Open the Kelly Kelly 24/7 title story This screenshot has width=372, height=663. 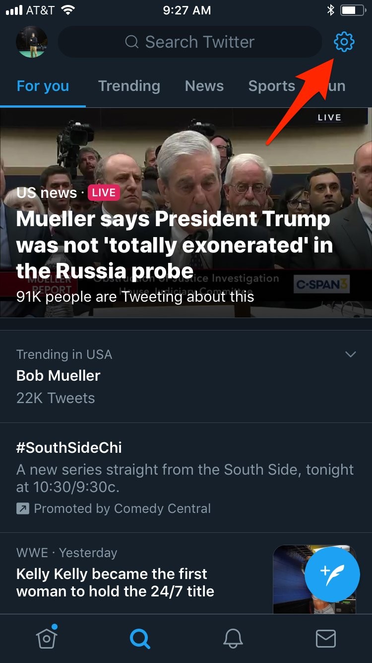click(x=115, y=582)
